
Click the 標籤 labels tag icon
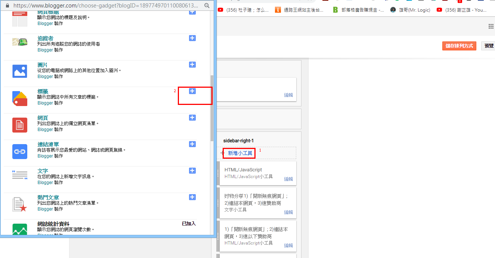click(x=20, y=99)
